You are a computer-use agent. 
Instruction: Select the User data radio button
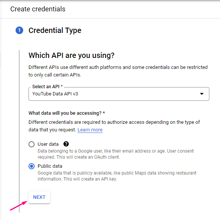tap(32, 144)
